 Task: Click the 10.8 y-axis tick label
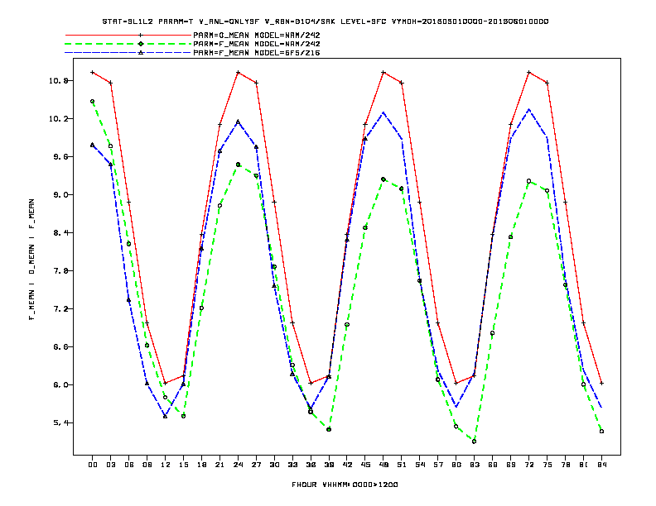59,80
